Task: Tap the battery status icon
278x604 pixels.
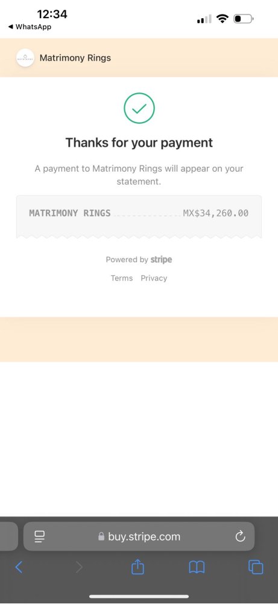Action: [244, 19]
